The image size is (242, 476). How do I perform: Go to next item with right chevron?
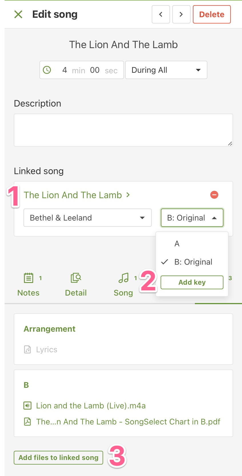[x=181, y=14]
